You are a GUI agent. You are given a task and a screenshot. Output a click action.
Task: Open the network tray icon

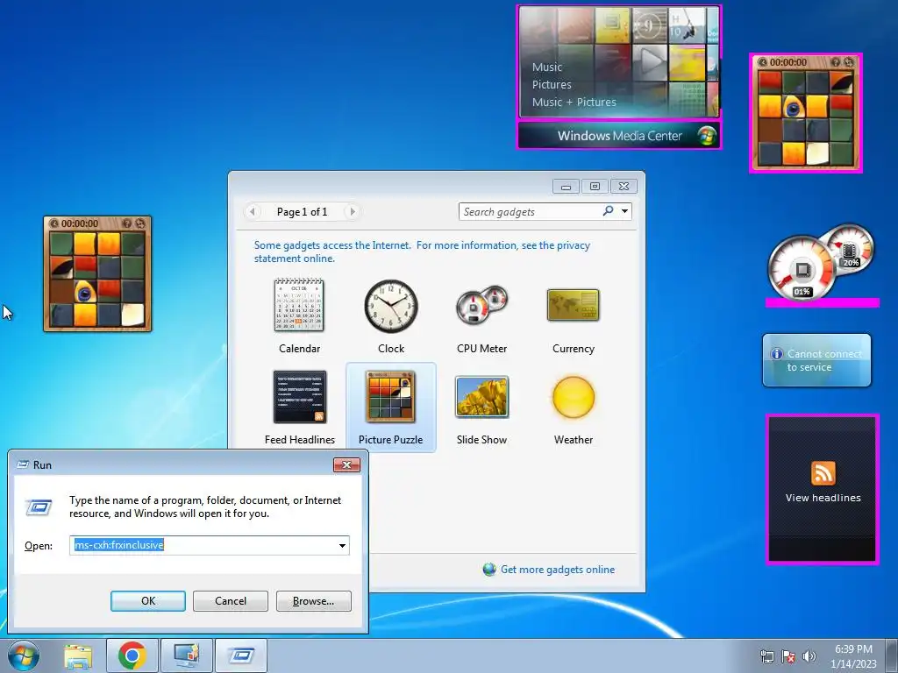tap(766, 655)
